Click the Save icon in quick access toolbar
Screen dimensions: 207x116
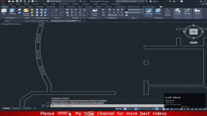(17, 1)
